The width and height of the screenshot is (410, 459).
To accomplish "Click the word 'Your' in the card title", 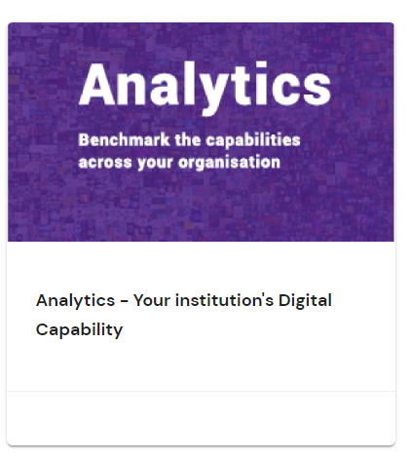I will coord(152,300).
